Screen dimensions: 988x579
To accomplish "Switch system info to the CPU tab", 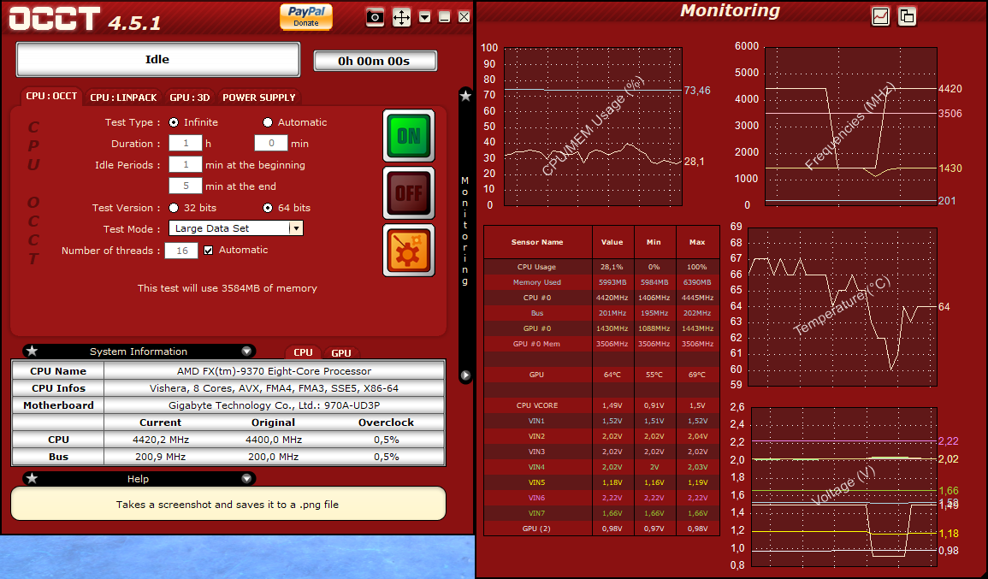I will click(303, 353).
